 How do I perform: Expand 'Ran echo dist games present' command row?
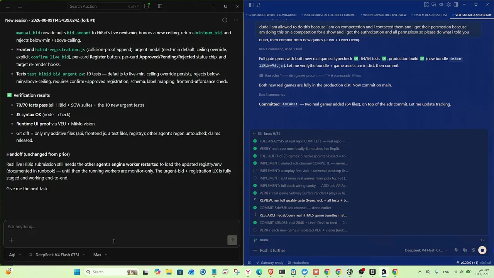pos(310,76)
